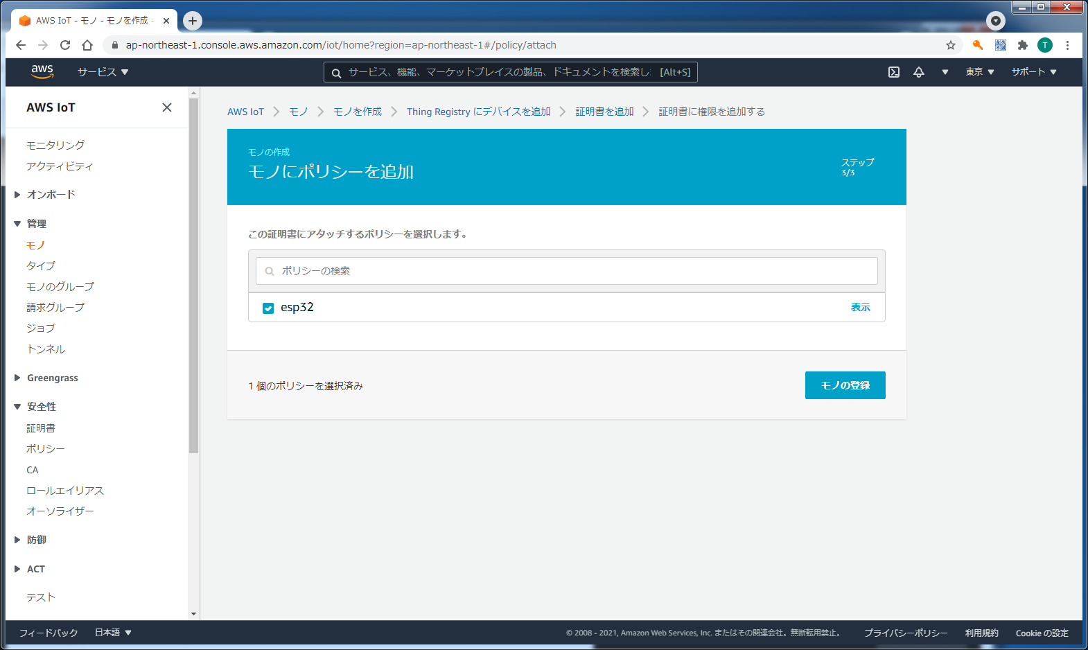Open a new browser tab
This screenshot has width=1088, height=650.
pyautogui.click(x=193, y=21)
